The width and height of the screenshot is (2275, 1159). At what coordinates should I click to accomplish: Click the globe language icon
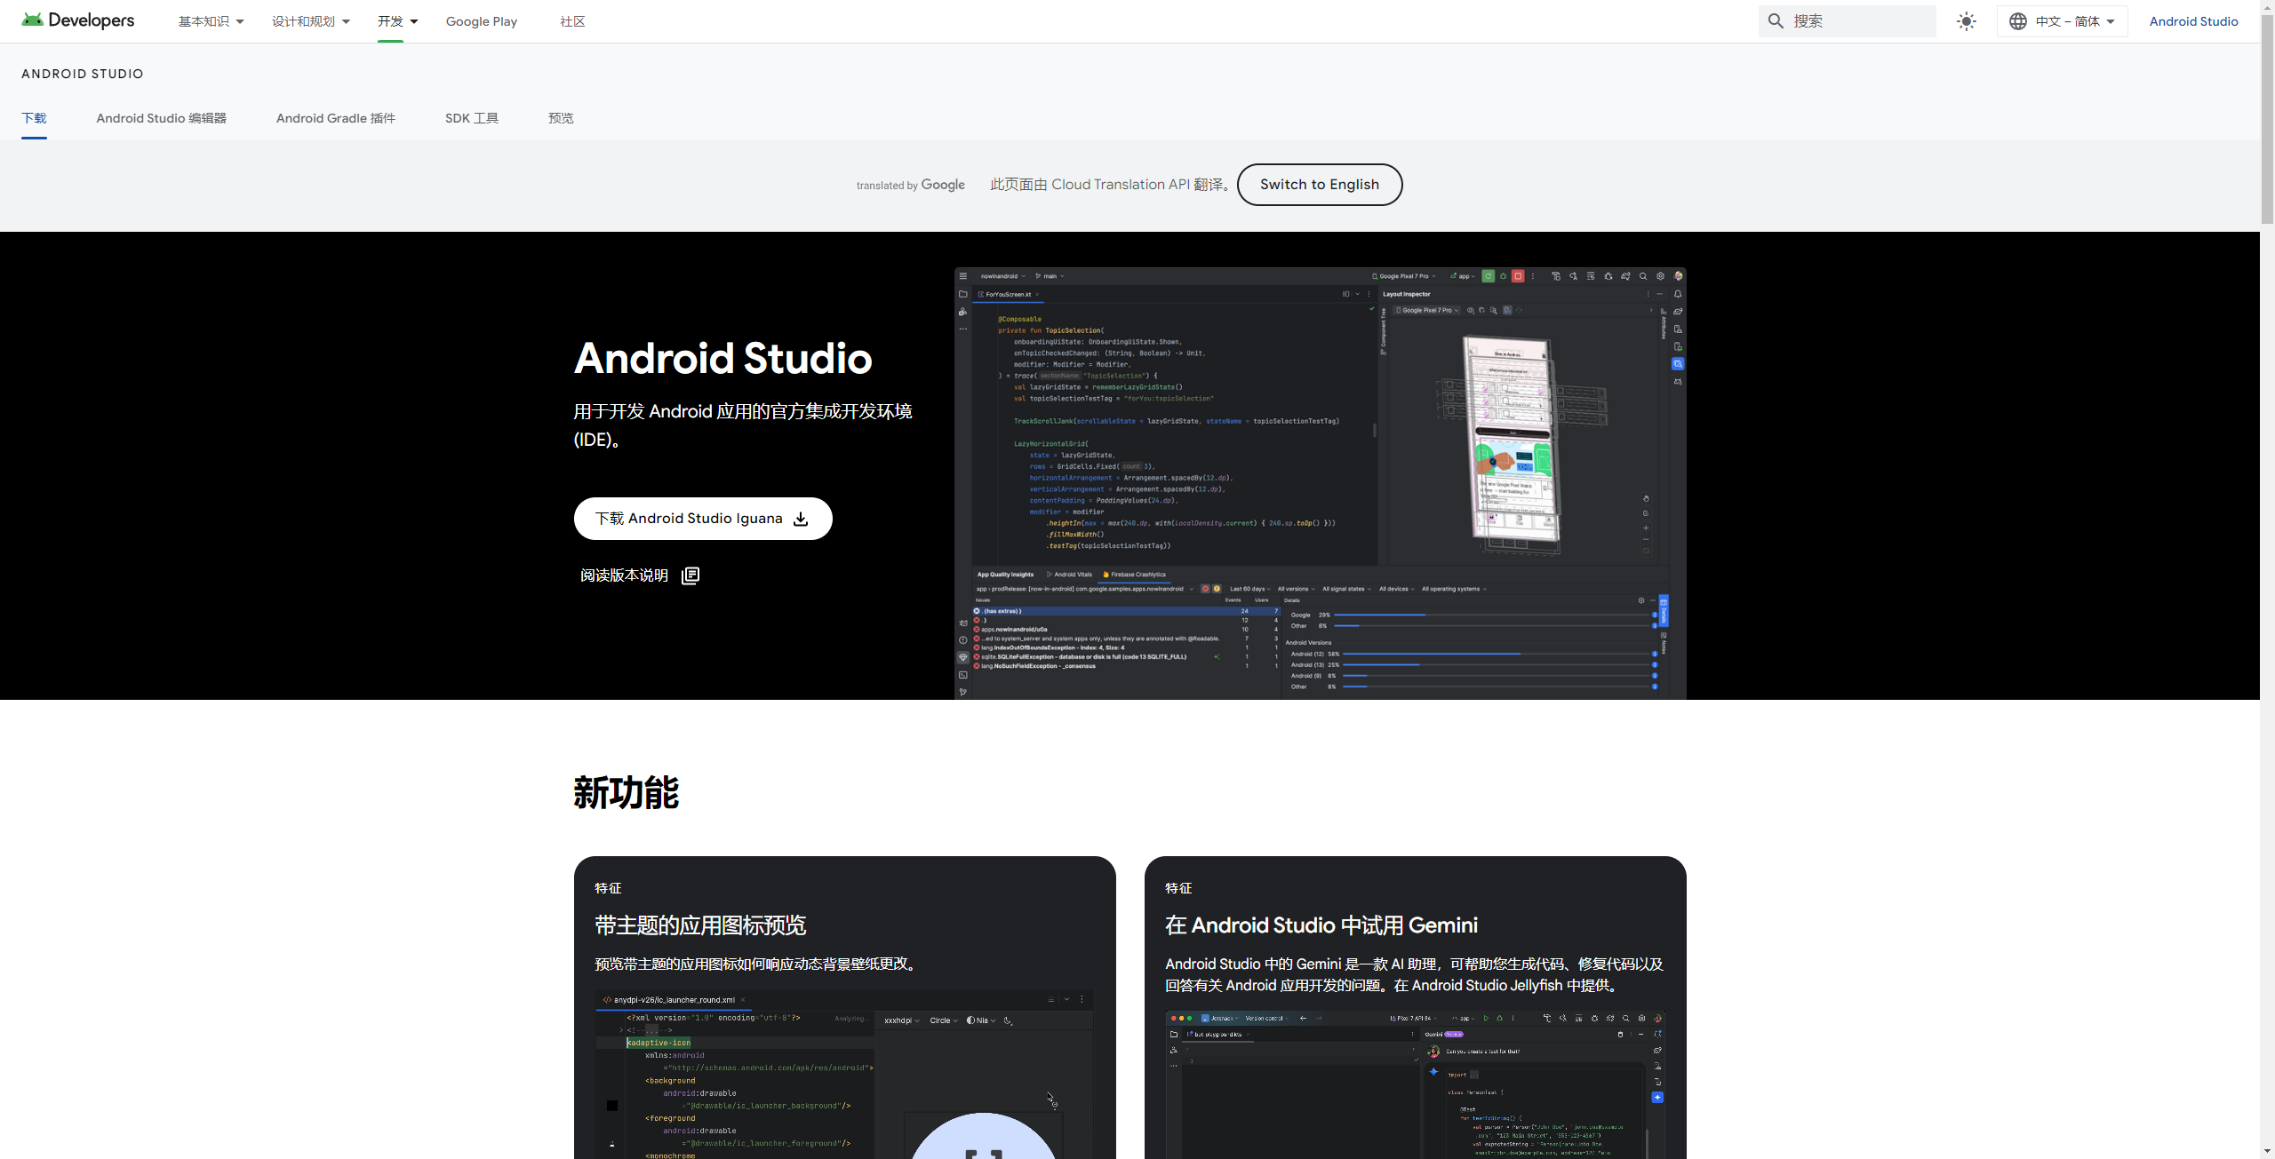[x=2018, y=21]
